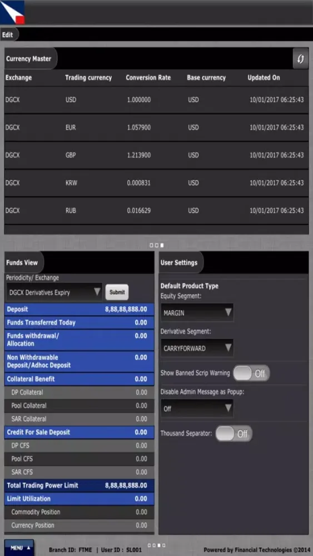This screenshot has height=556, width=313.
Task: Expand Derivative Segment CARRYFORWARD dropdown
Action: point(197,348)
